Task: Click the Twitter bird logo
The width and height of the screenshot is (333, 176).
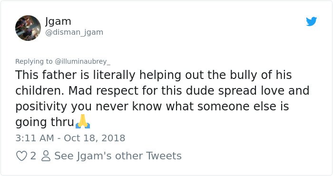Action: (311, 21)
